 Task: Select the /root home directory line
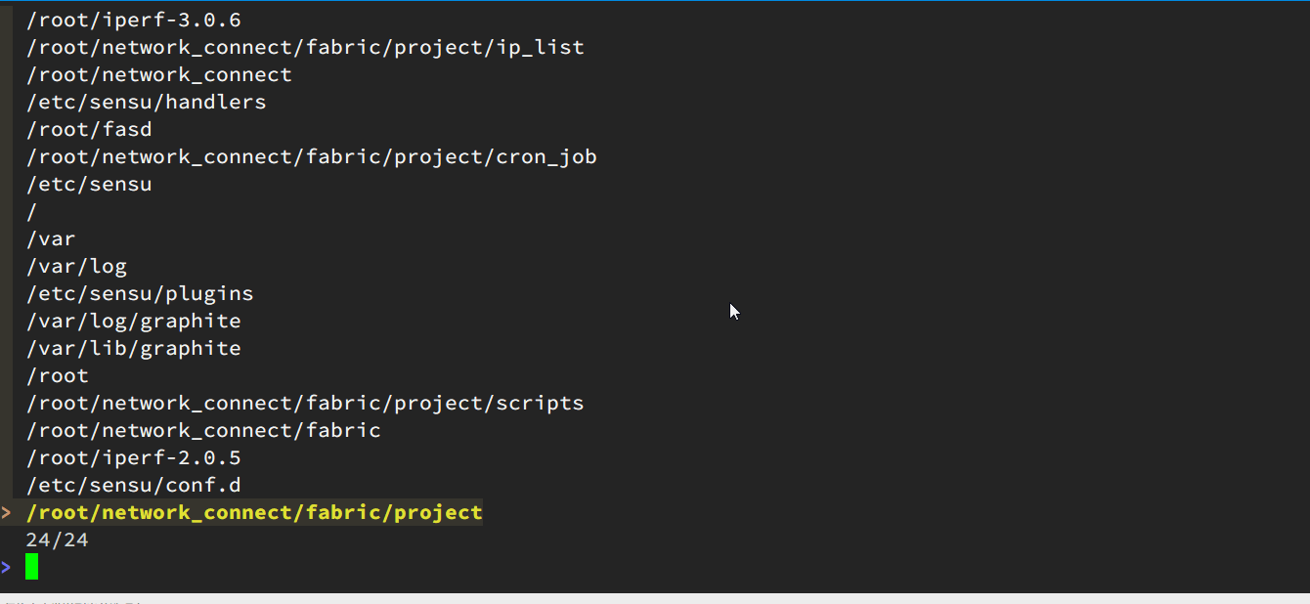tap(58, 375)
